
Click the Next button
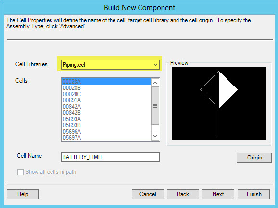pos(218,194)
